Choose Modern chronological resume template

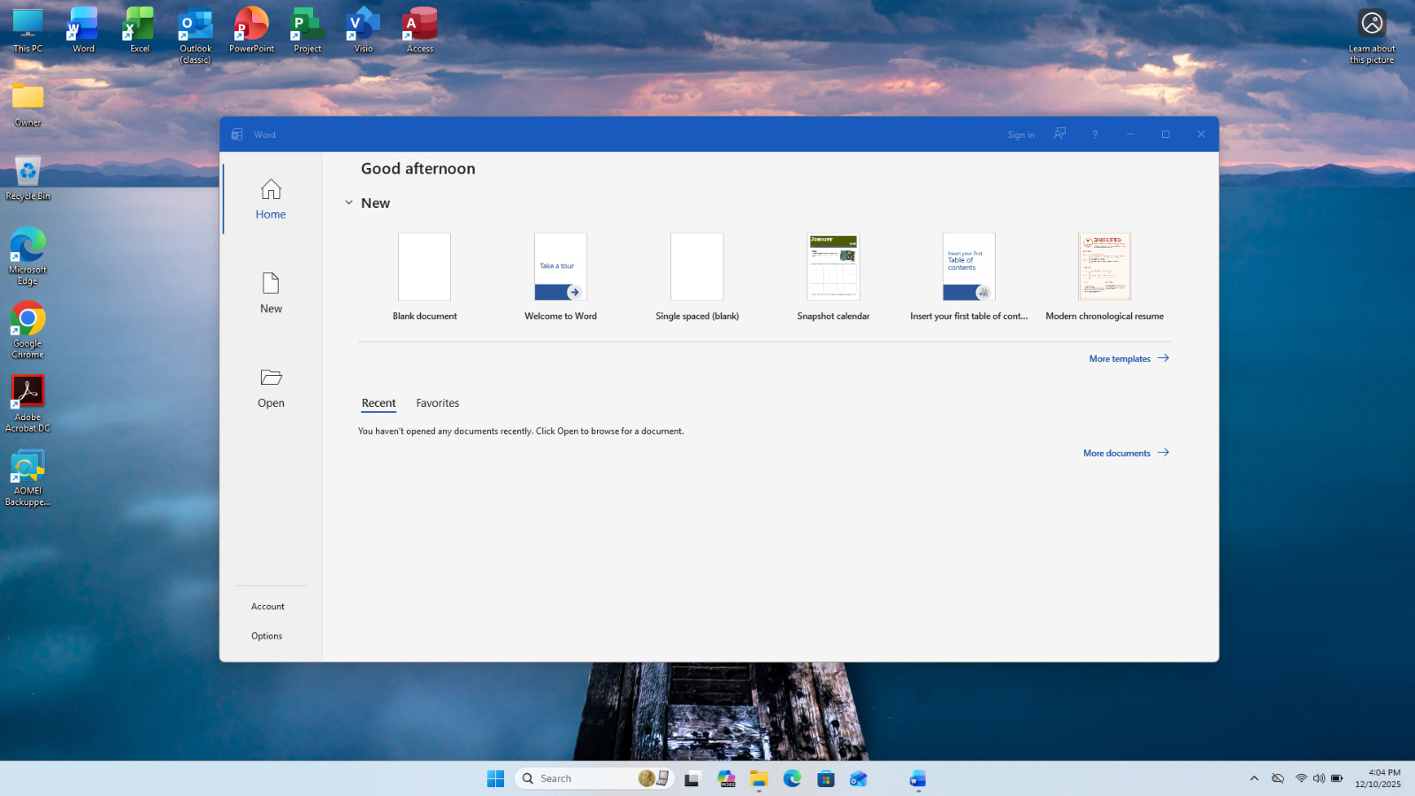click(1105, 277)
